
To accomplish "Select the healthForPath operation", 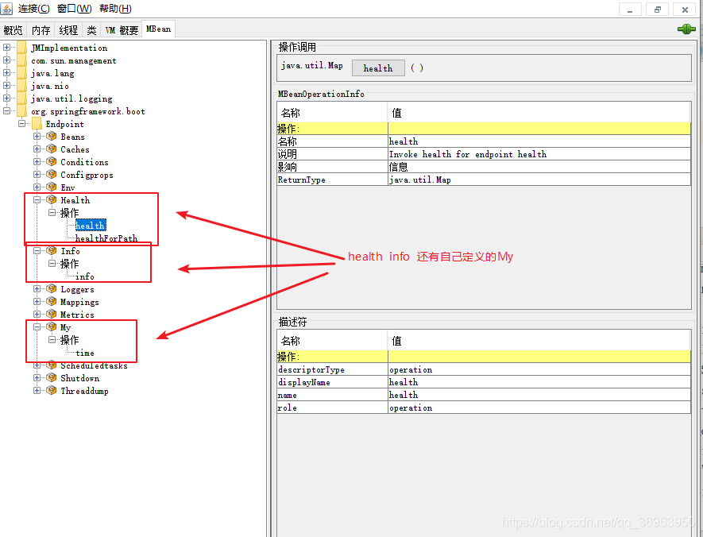I will 106,238.
